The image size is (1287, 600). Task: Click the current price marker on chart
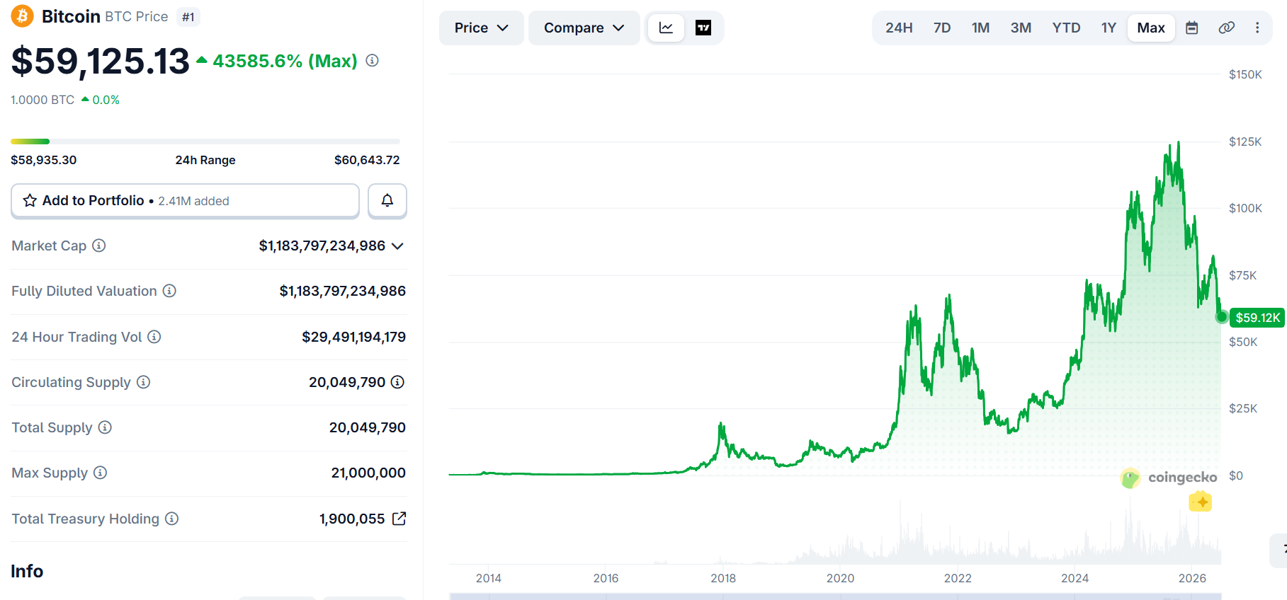pos(1222,317)
